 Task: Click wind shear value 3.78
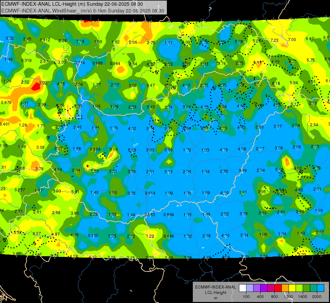tap(39, 169)
